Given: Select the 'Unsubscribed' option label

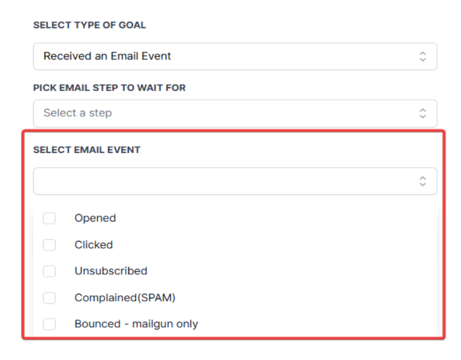Looking at the screenshot, I should coord(111,271).
